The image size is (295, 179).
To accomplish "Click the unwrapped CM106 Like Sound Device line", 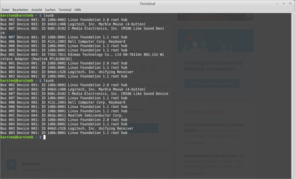I will point(84,93).
